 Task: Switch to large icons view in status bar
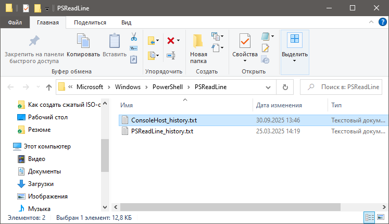(381, 217)
